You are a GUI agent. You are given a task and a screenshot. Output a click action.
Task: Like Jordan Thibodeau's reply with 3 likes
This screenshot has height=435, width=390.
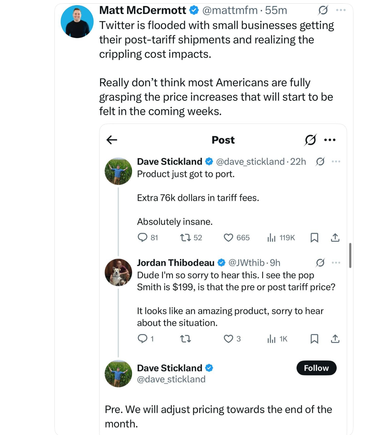point(228,339)
